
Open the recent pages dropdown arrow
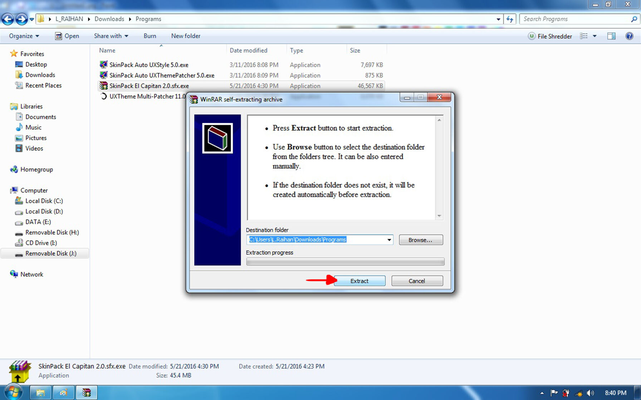coord(31,19)
